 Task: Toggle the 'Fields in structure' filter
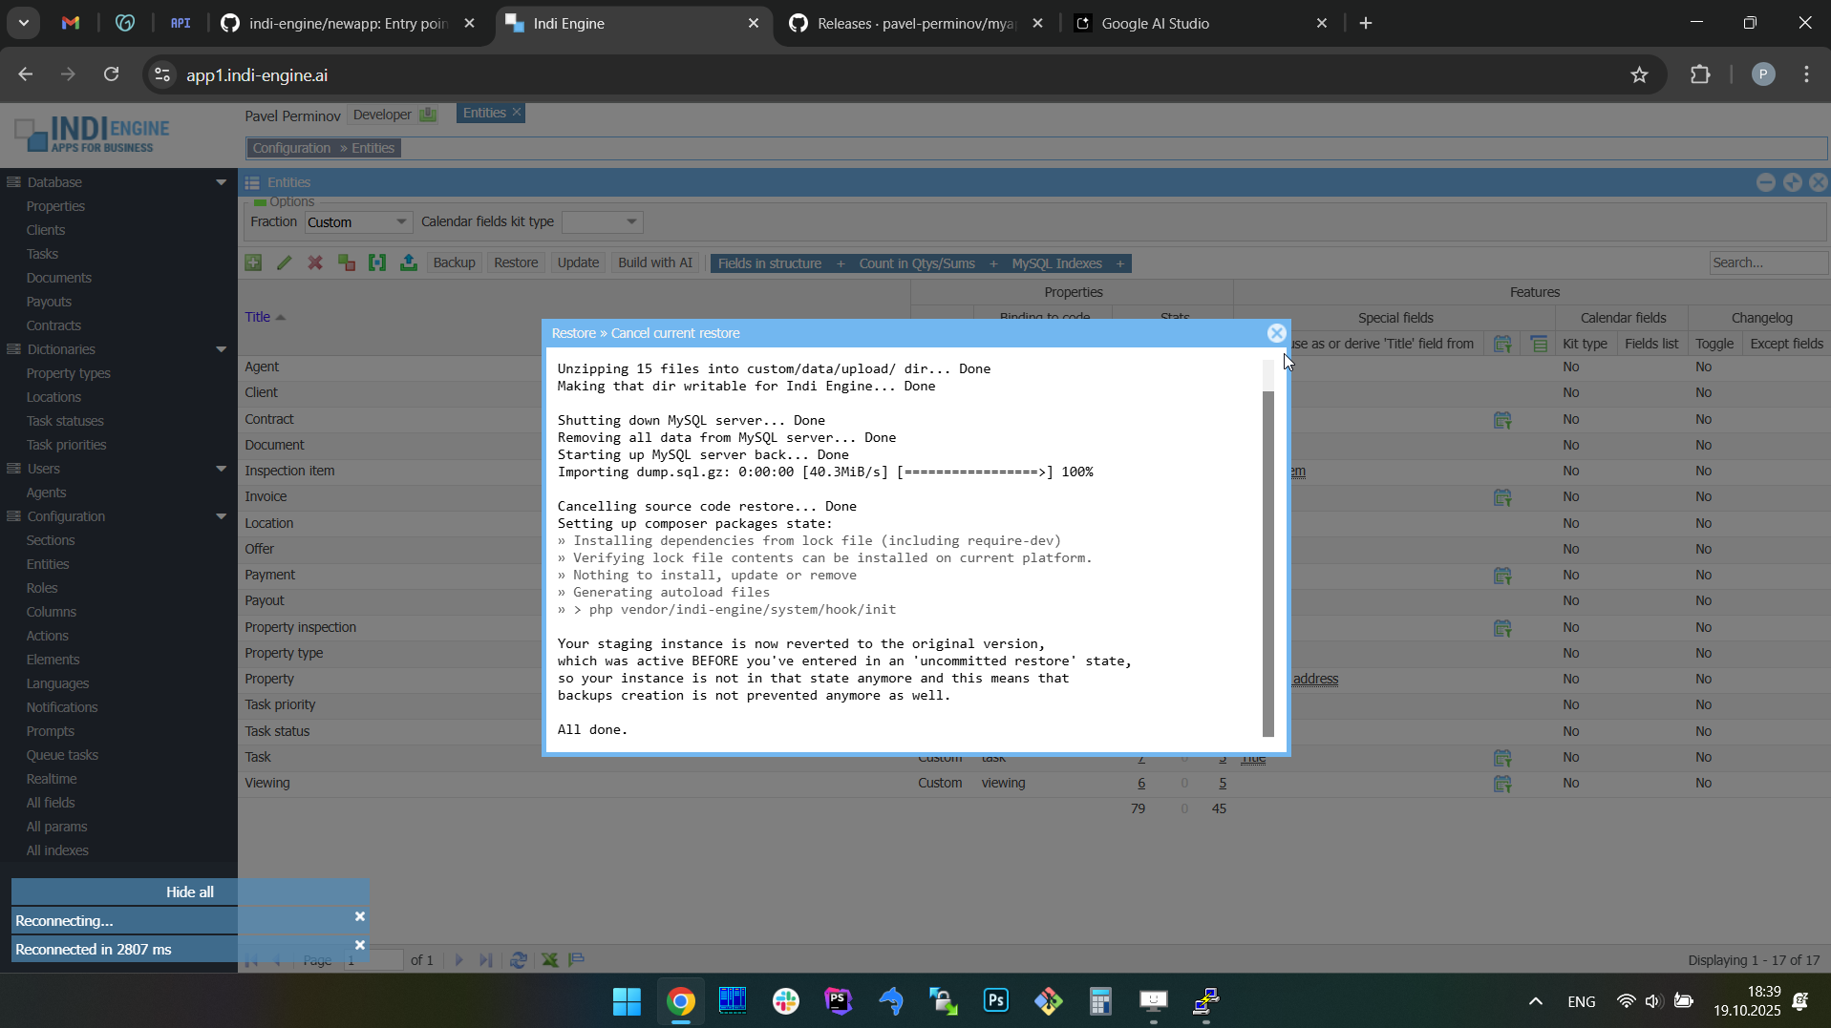point(770,263)
